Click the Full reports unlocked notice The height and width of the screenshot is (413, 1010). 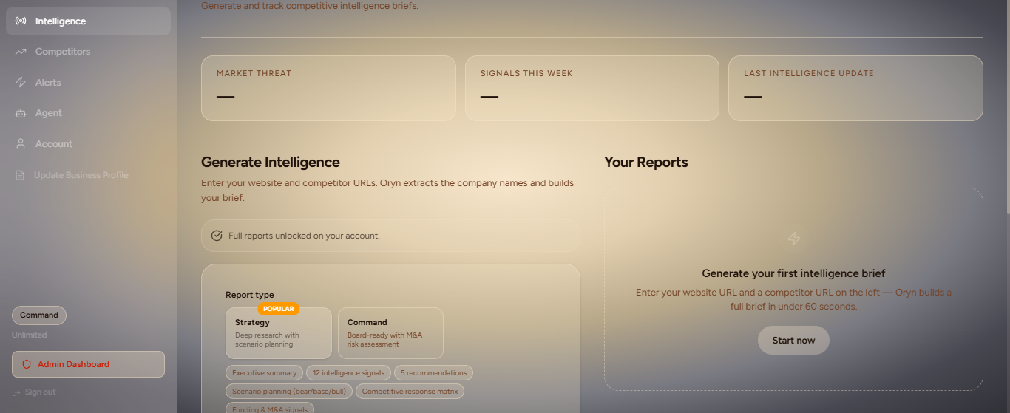click(x=390, y=236)
